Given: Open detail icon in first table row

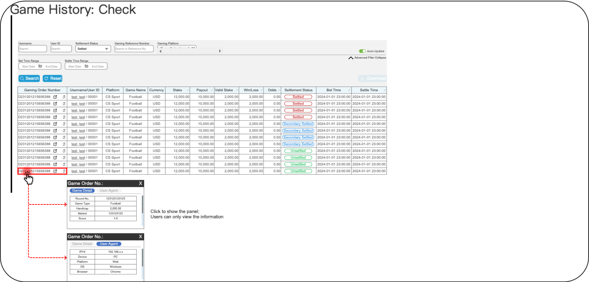Looking at the screenshot, I should (55, 97).
